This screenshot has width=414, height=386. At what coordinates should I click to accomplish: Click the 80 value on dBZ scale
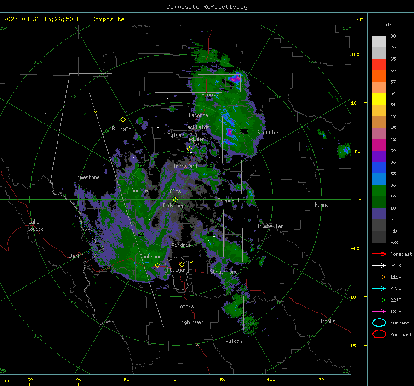pyautogui.click(x=393, y=36)
